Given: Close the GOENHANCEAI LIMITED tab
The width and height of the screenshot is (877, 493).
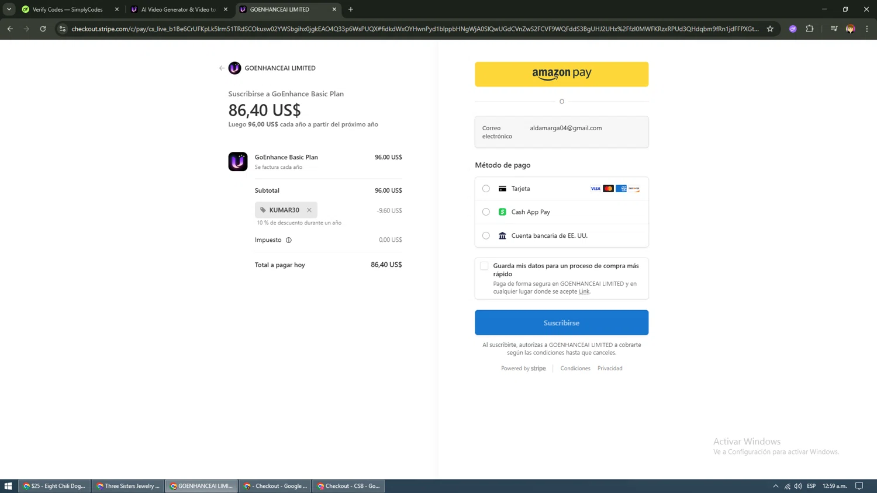Looking at the screenshot, I should point(334,9).
